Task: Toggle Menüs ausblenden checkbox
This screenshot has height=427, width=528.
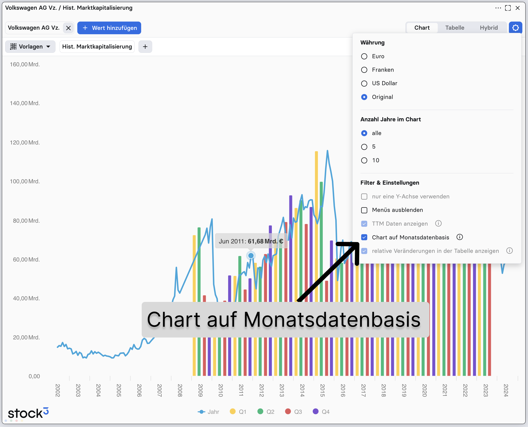Action: click(x=364, y=210)
